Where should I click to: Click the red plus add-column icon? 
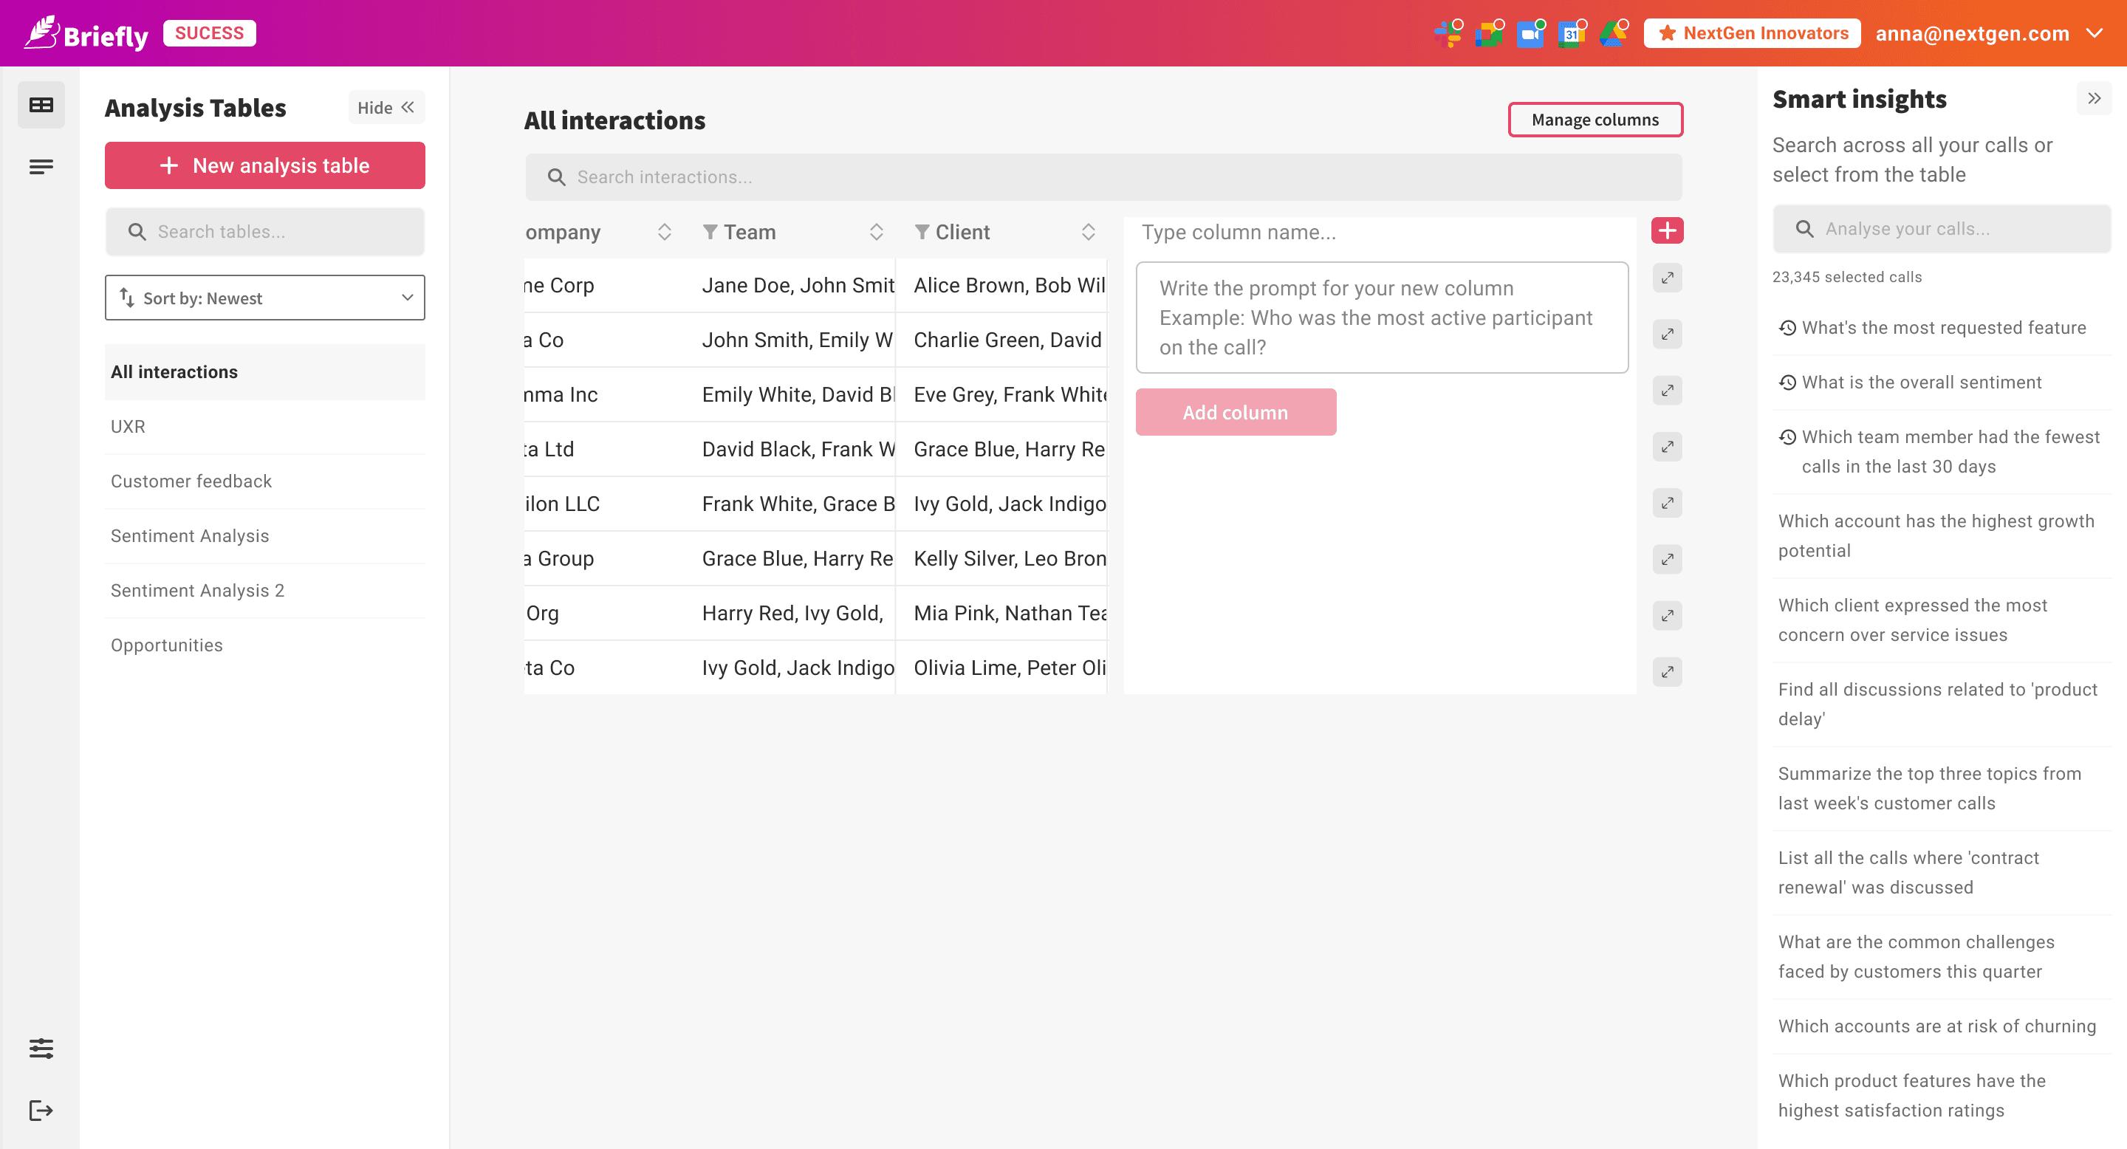point(1667,231)
